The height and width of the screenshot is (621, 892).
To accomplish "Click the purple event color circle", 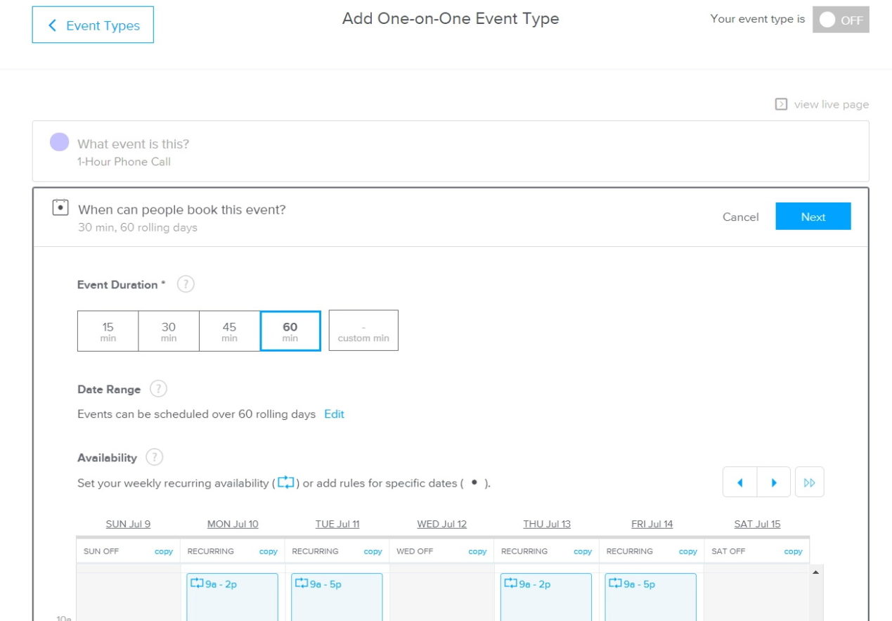I will tap(59, 143).
